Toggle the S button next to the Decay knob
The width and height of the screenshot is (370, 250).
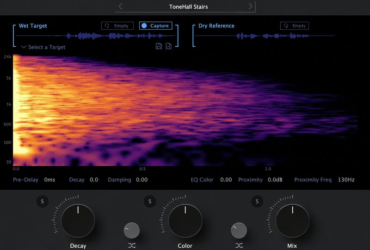coord(43,201)
